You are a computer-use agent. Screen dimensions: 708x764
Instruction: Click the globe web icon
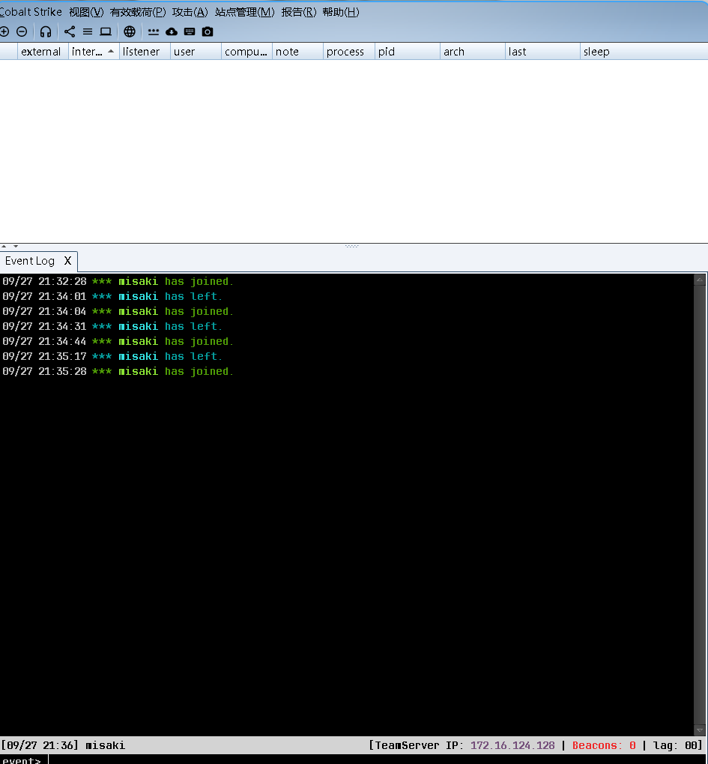[130, 31]
